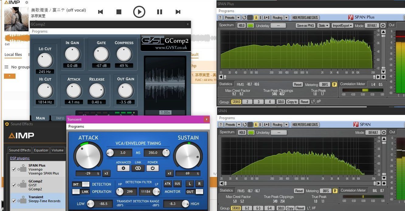The height and width of the screenshot is (211, 405).
Task: Open lower SPAN help question-mark button
Action: (x=221, y=125)
